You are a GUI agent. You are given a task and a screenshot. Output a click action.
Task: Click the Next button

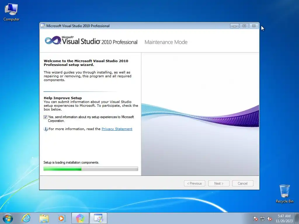tap(219, 183)
